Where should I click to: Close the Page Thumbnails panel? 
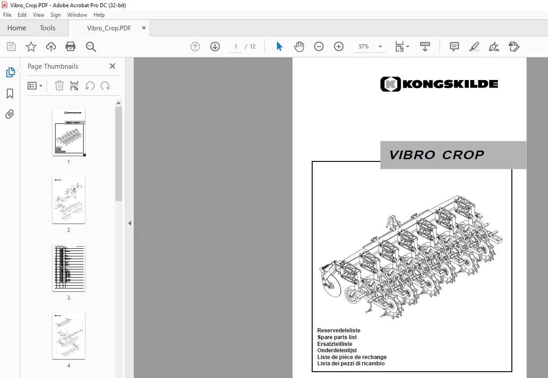pyautogui.click(x=112, y=66)
